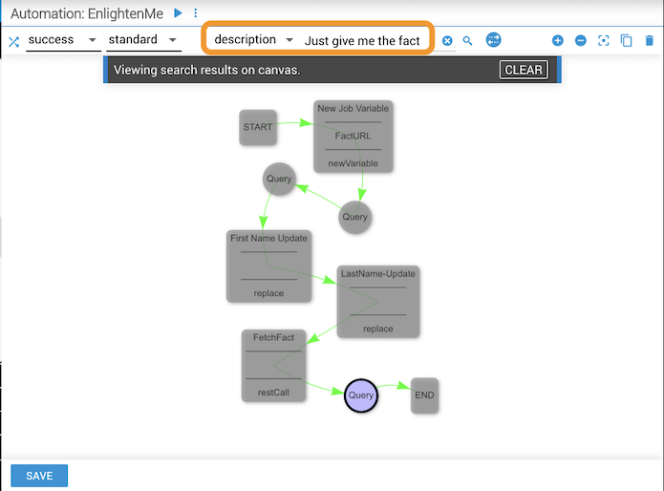
Task: Click the shuffle transition icon in the toolbar
Action: tap(13, 41)
